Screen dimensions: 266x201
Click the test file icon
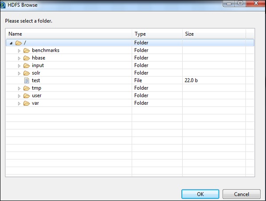[x=27, y=80]
